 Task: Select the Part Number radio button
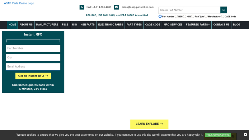click(x=160, y=16)
